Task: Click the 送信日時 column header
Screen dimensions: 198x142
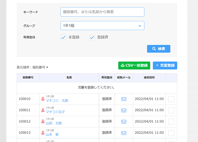Action: coord(149,78)
